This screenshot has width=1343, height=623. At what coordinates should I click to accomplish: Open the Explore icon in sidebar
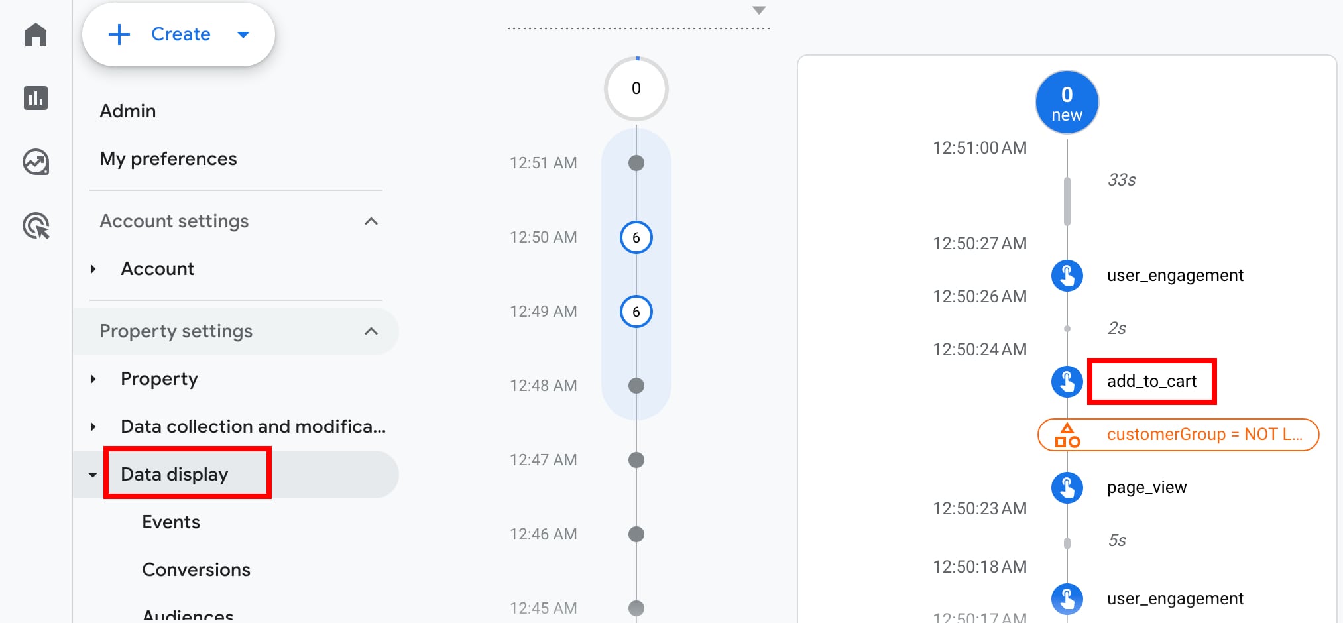pos(36,162)
